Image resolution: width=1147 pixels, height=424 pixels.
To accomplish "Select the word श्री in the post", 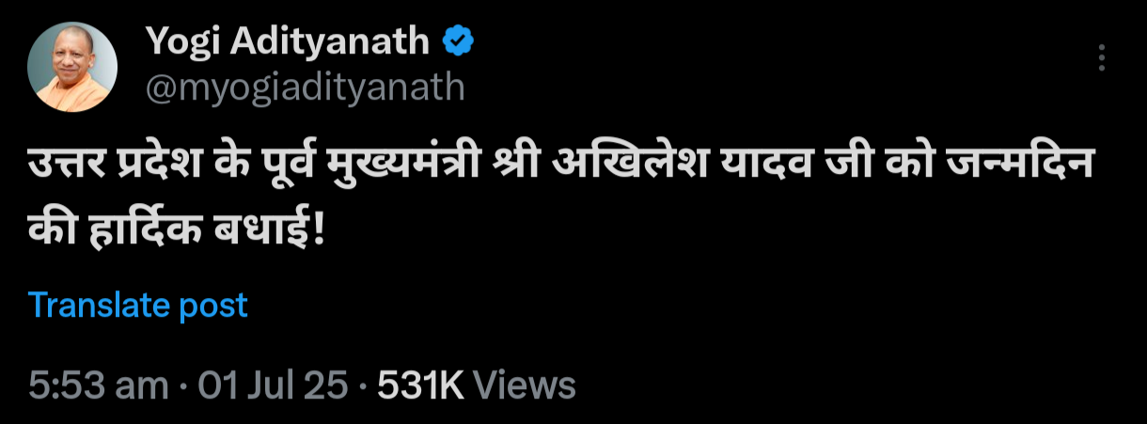I will [517, 174].
